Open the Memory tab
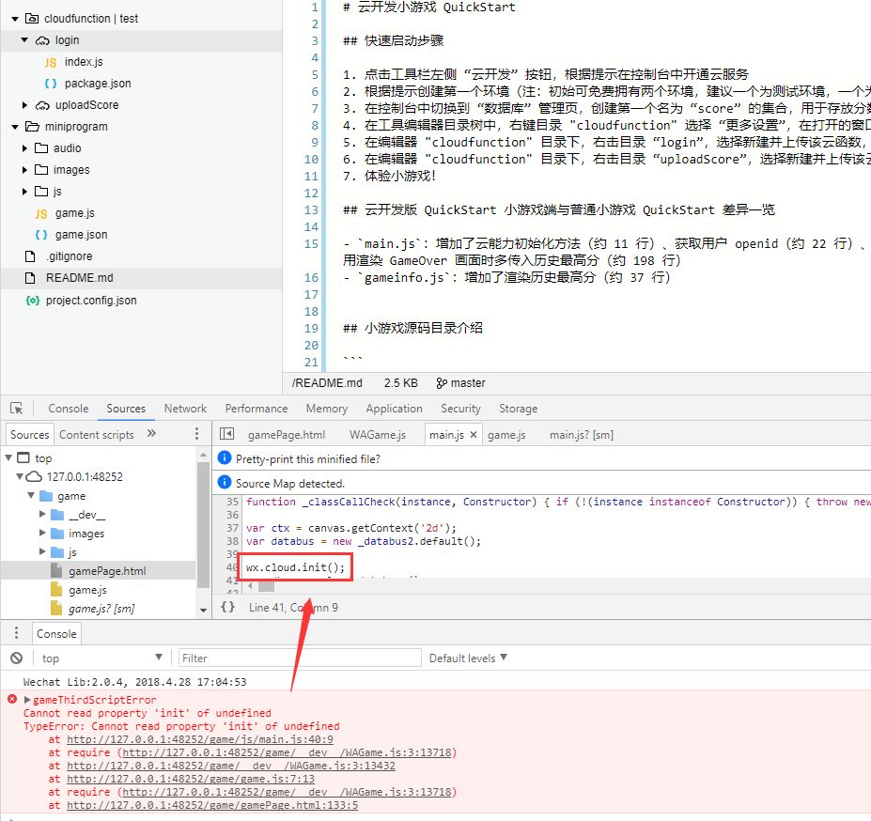The image size is (871, 821). tap(327, 409)
